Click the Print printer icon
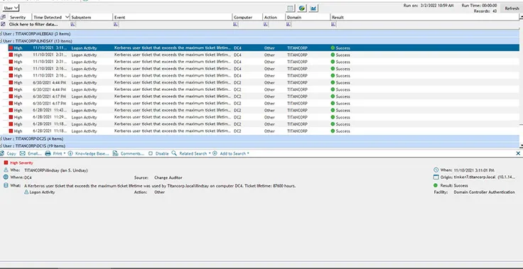 coord(48,154)
